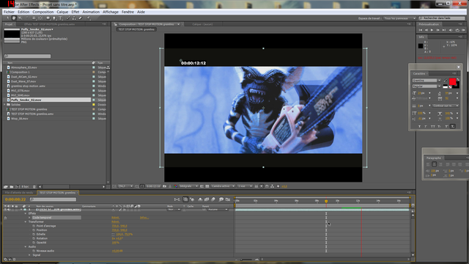Open the composition mini-flowchart in the timeline
This screenshot has width=469, height=264.
click(177, 199)
